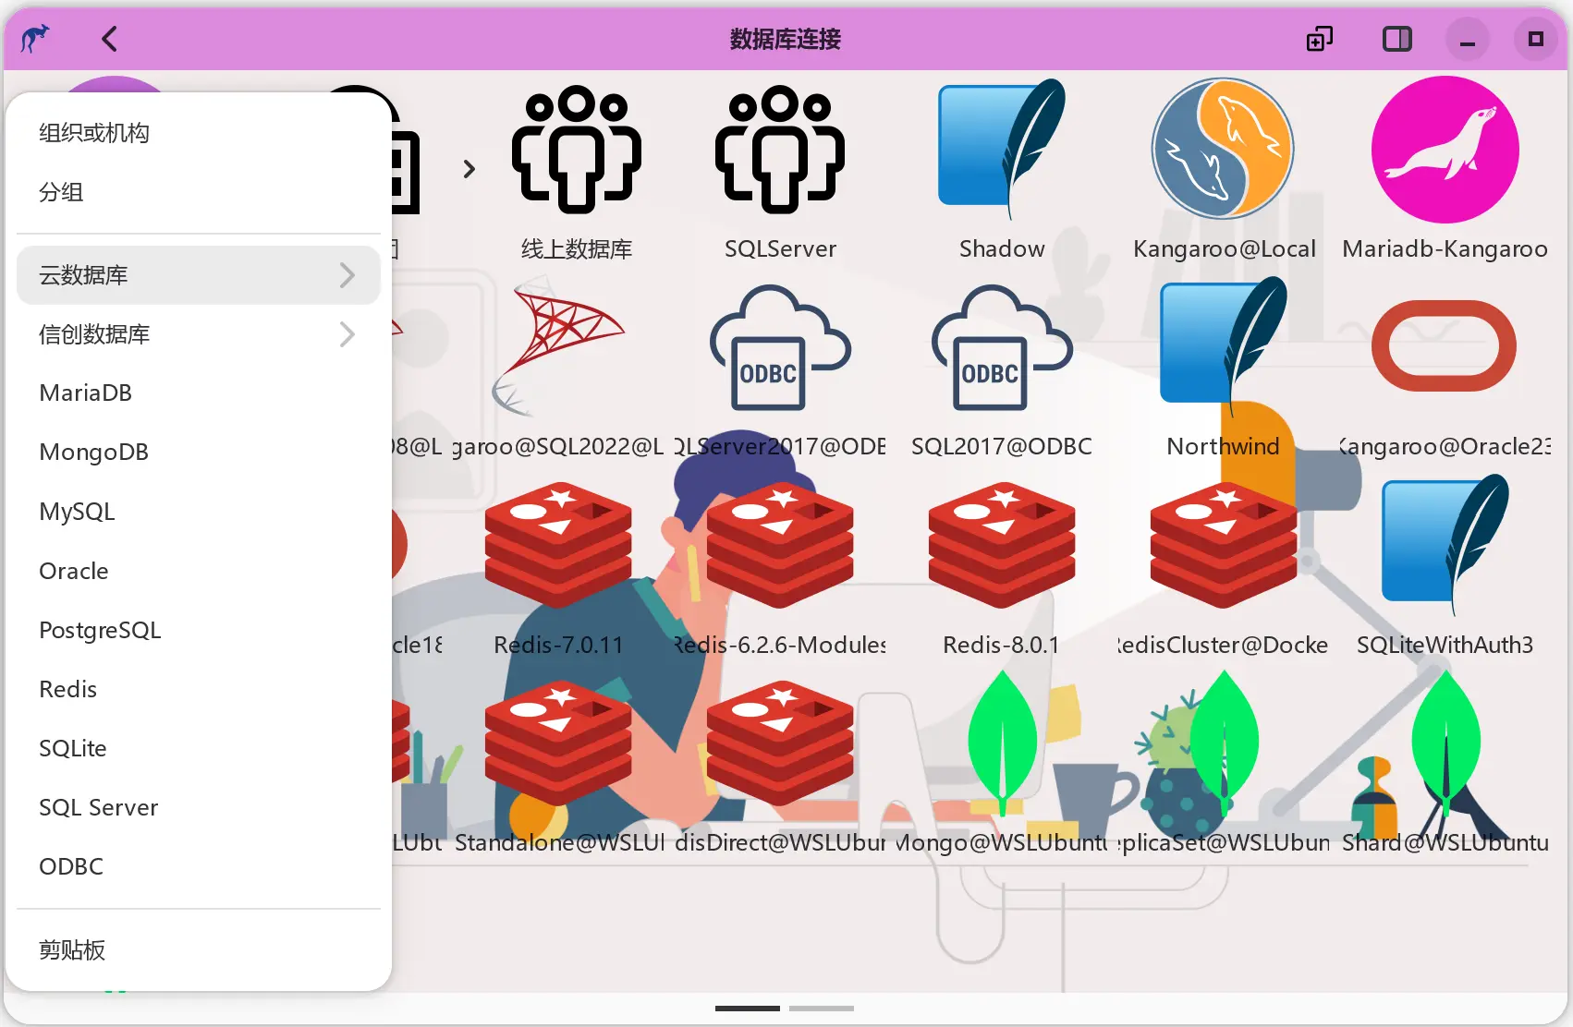This screenshot has height=1027, width=1573.
Task: Select ODBC in the connection menu
Action: coord(199,866)
